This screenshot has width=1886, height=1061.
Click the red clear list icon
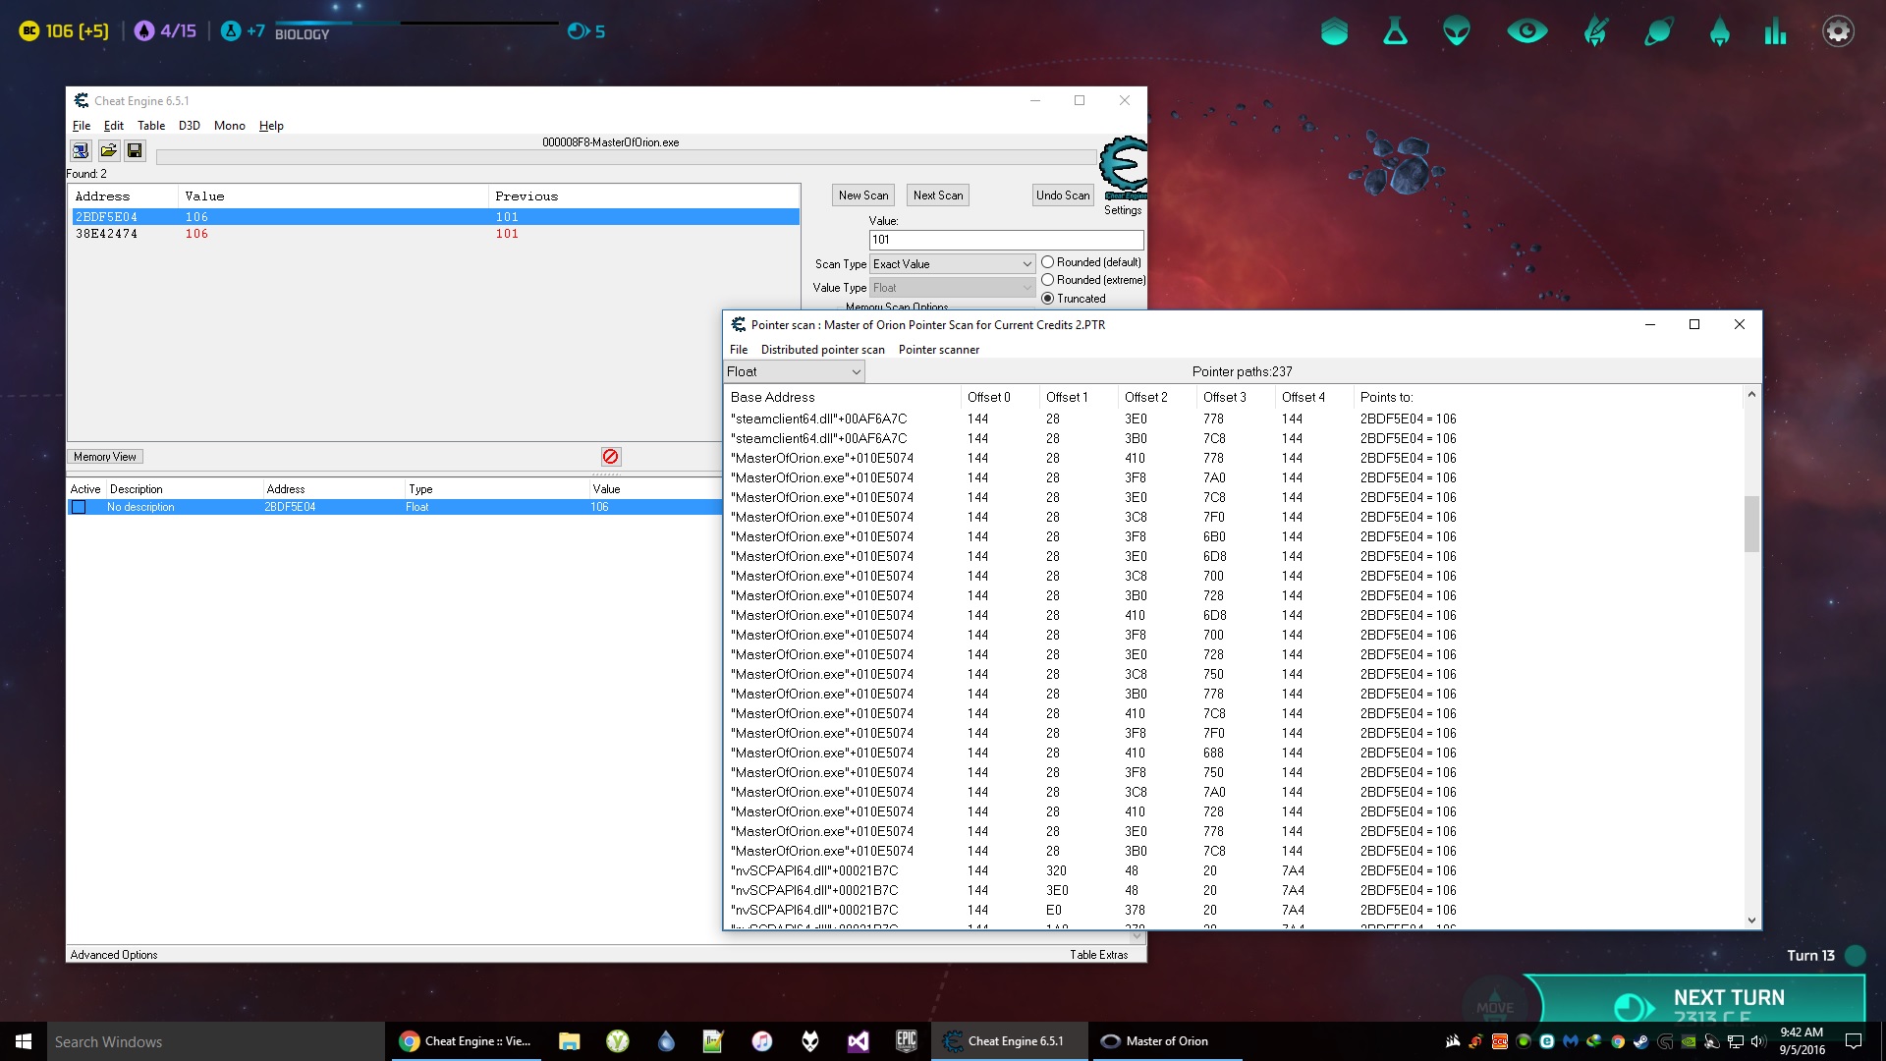pyautogui.click(x=610, y=457)
